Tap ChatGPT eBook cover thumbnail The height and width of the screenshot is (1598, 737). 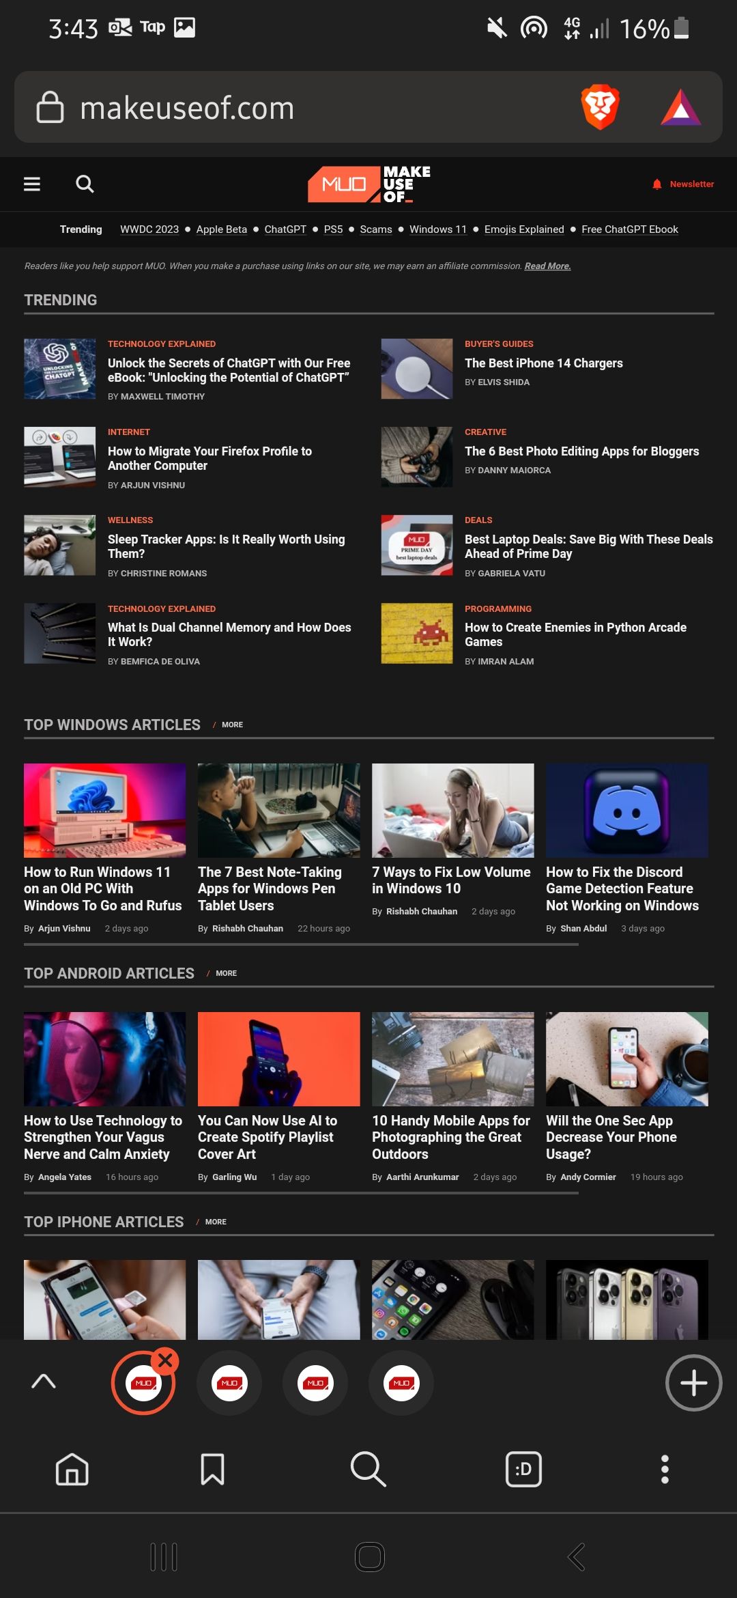click(60, 369)
